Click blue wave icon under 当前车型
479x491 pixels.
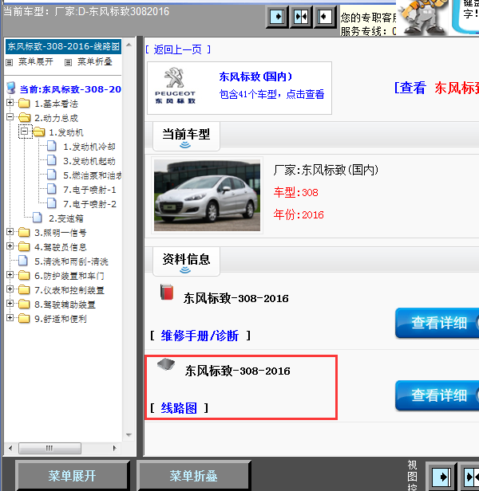pos(185,145)
